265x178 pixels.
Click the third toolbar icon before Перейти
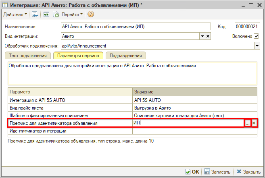(x=56, y=14)
